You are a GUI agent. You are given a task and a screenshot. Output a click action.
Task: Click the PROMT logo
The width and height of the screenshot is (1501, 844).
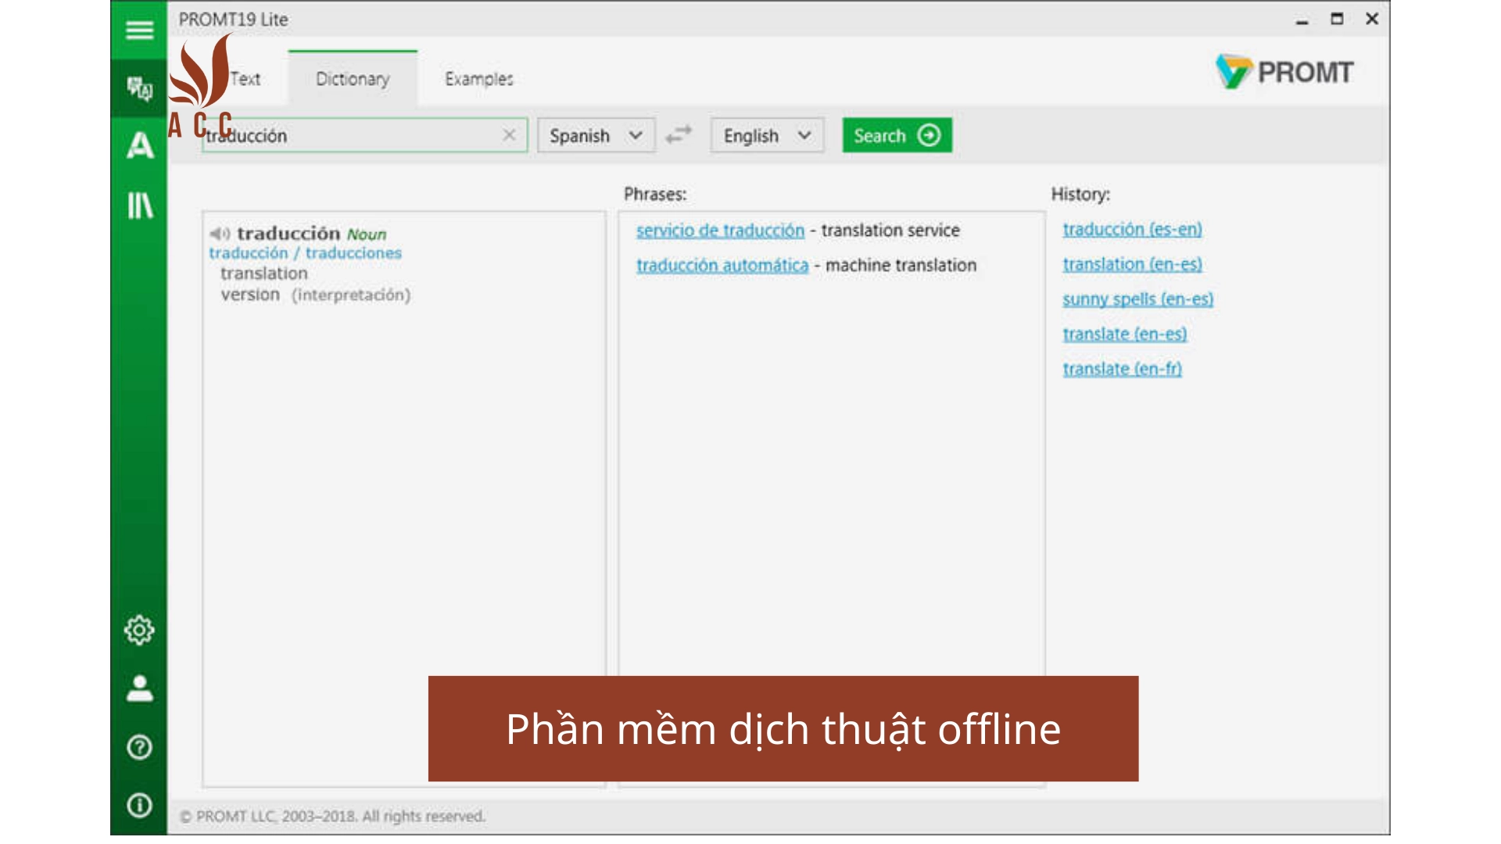(x=1284, y=72)
